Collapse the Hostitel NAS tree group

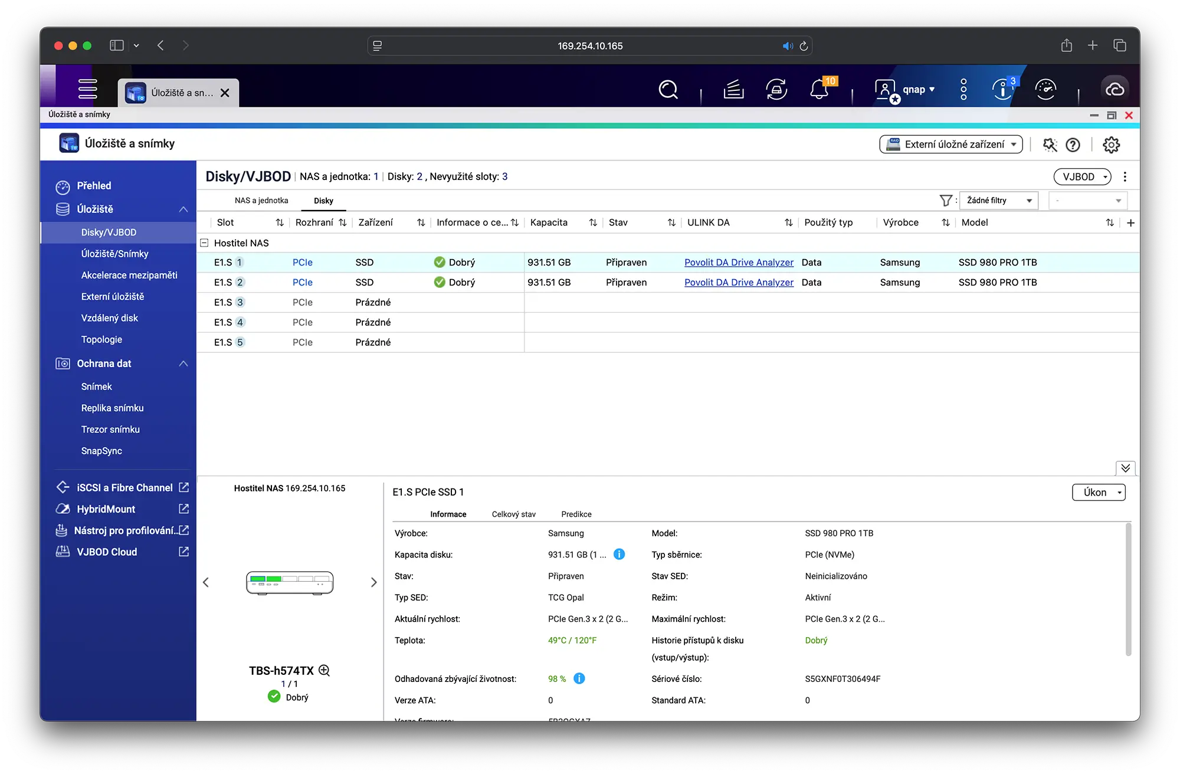tap(204, 242)
